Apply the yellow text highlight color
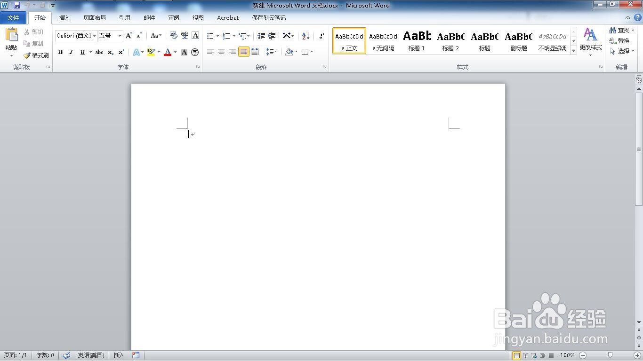Screen dimensions: 643x361 pyautogui.click(x=151, y=52)
